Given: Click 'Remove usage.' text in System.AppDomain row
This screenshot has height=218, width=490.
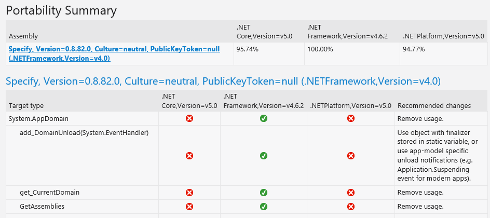Looking at the screenshot, I should coord(420,119).
